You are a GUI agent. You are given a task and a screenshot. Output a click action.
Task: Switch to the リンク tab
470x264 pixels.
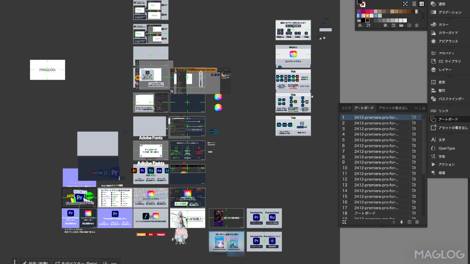coord(346,108)
